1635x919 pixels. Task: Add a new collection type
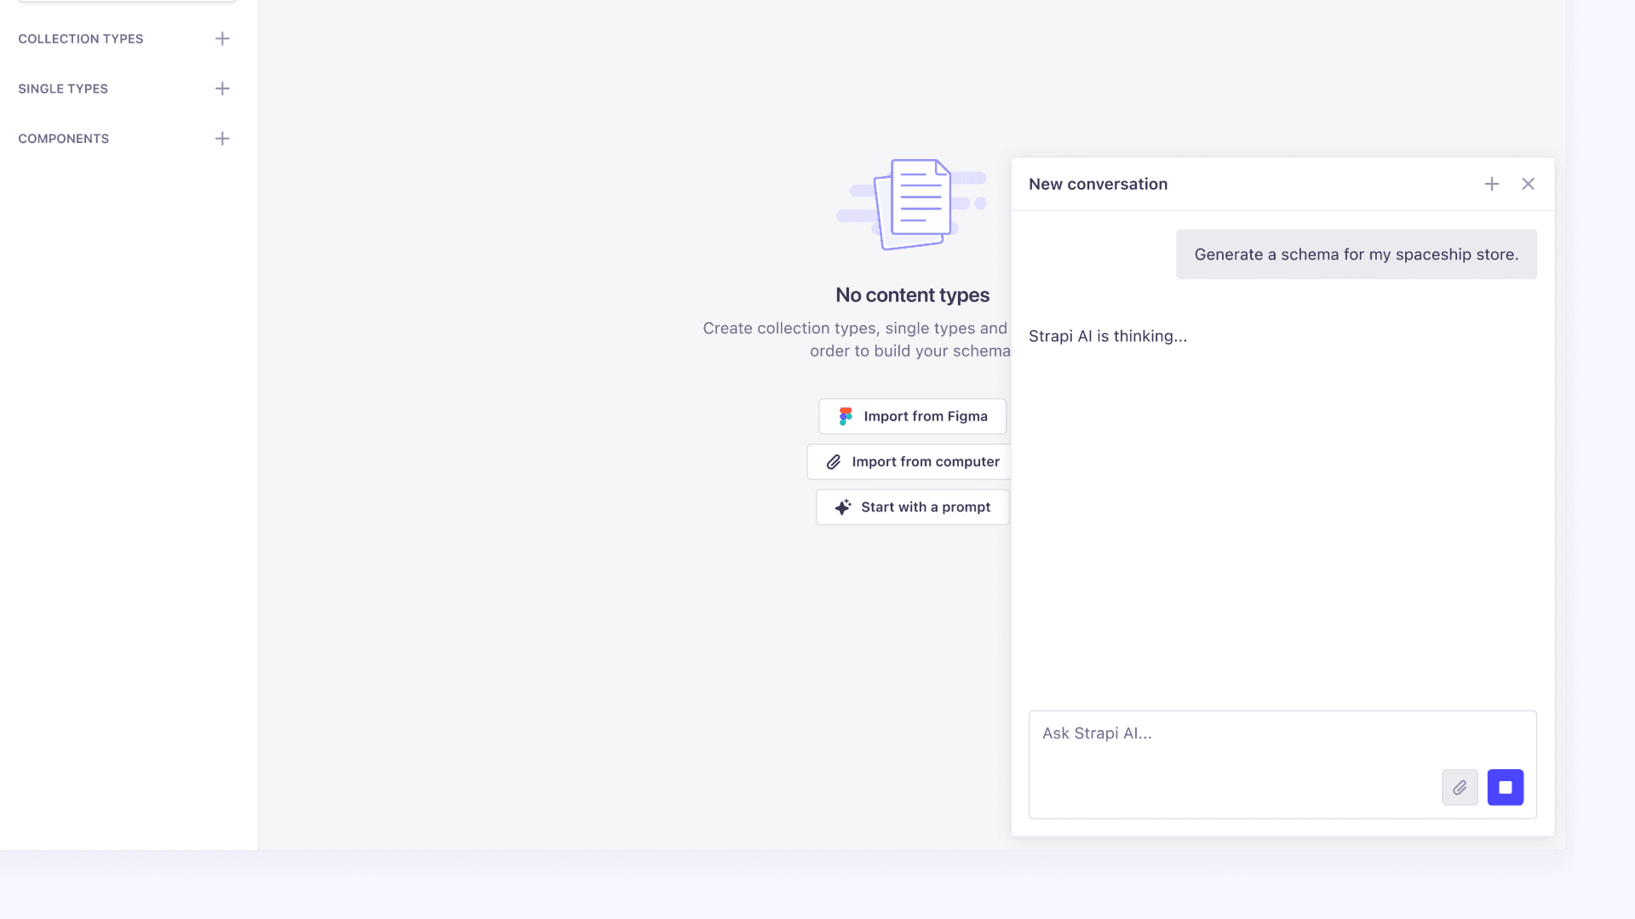(222, 38)
